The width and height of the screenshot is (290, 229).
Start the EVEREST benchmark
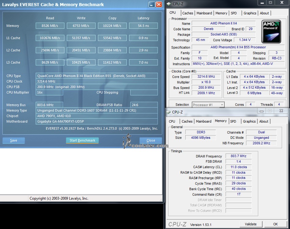pyautogui.click(x=82, y=140)
